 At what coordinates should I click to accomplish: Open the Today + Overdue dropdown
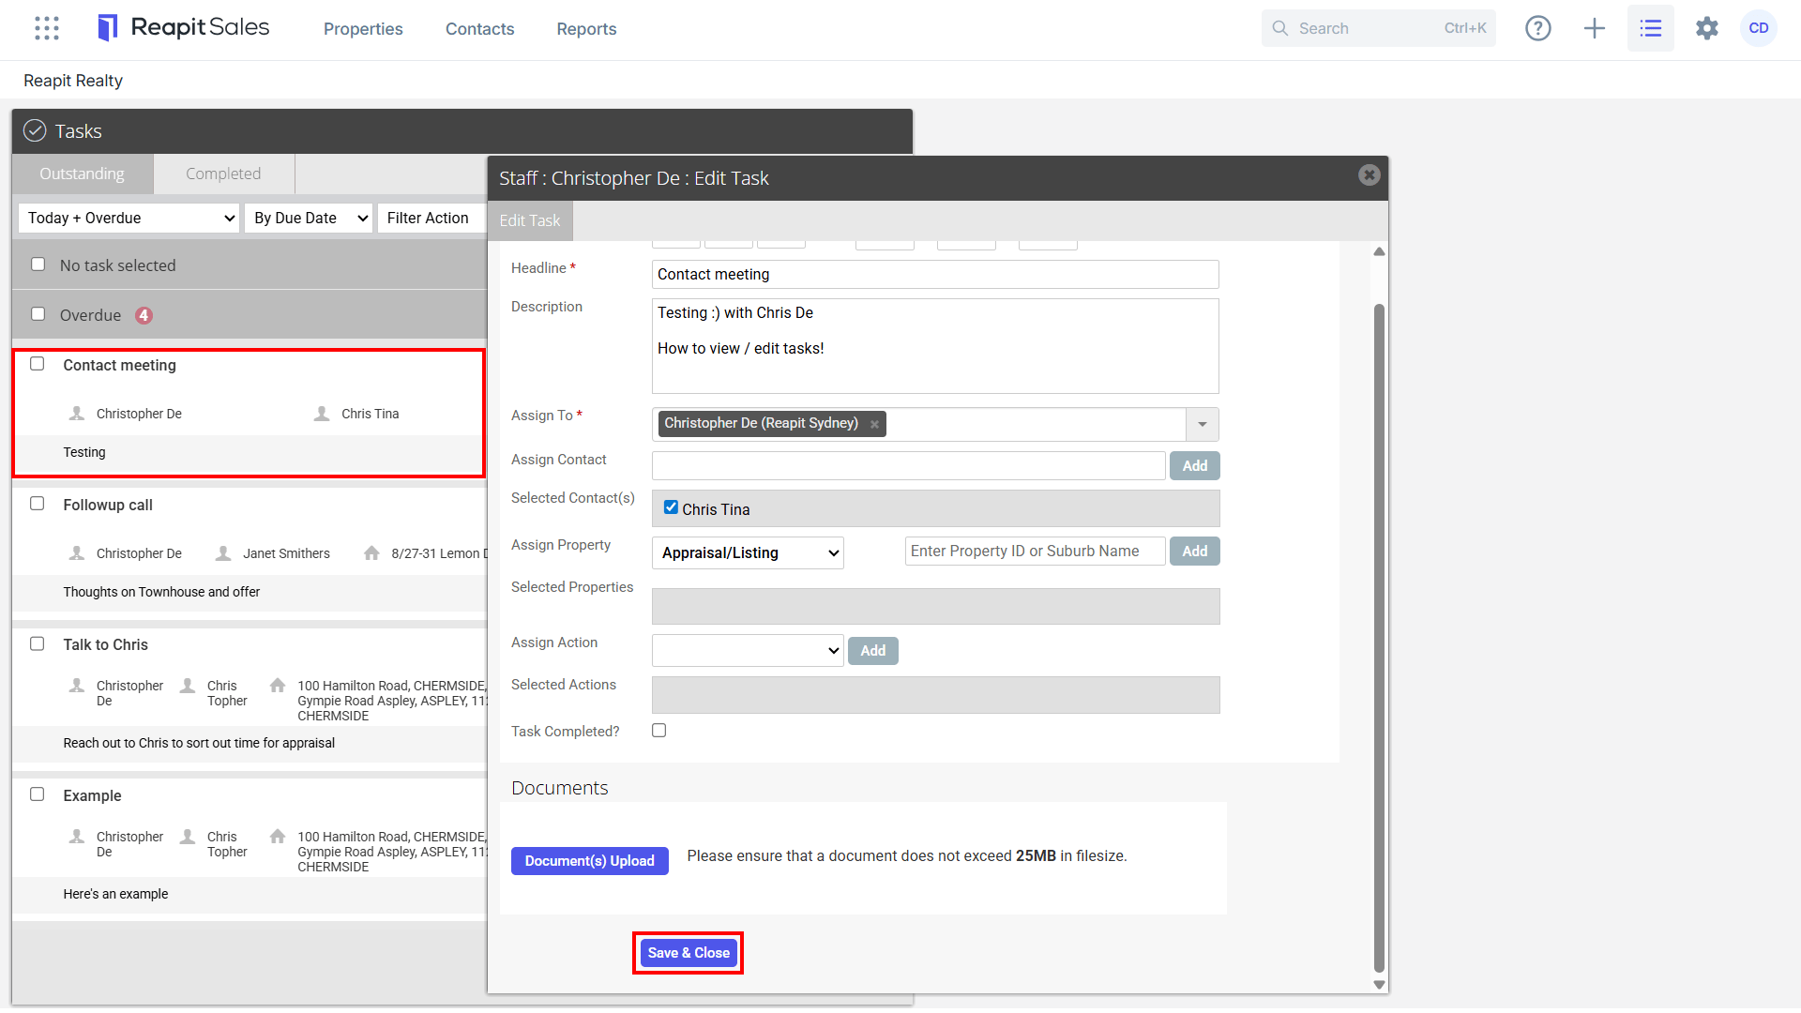point(129,218)
